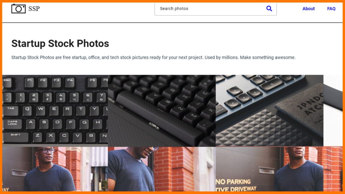Click the SSP logo text
The height and width of the screenshot is (194, 345).
click(34, 9)
